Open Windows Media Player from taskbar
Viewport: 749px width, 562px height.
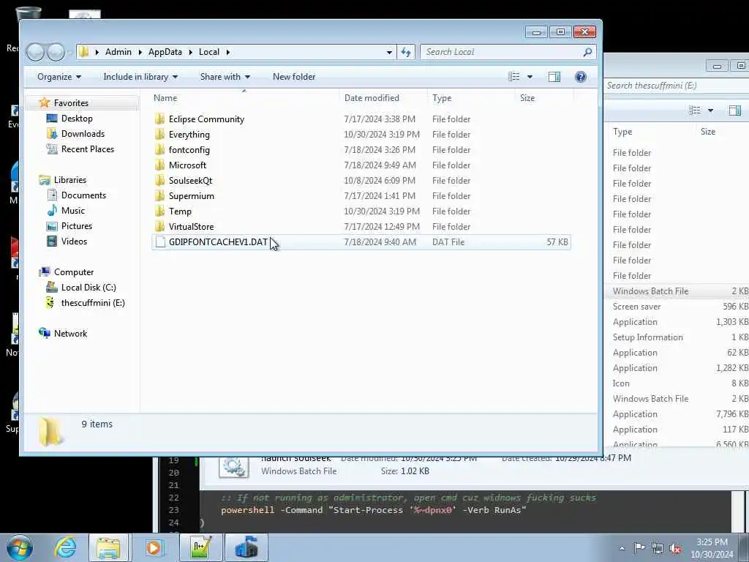(154, 547)
